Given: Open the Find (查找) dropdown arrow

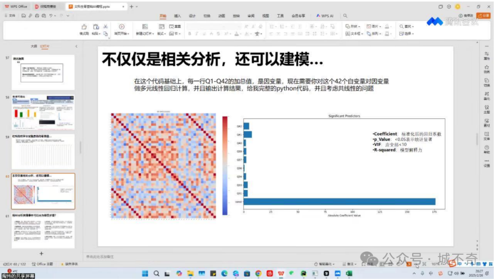Looking at the screenshot, I should [x=413, y=27].
